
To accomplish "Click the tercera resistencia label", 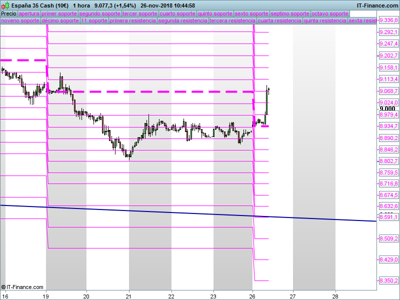I will [x=232, y=20].
